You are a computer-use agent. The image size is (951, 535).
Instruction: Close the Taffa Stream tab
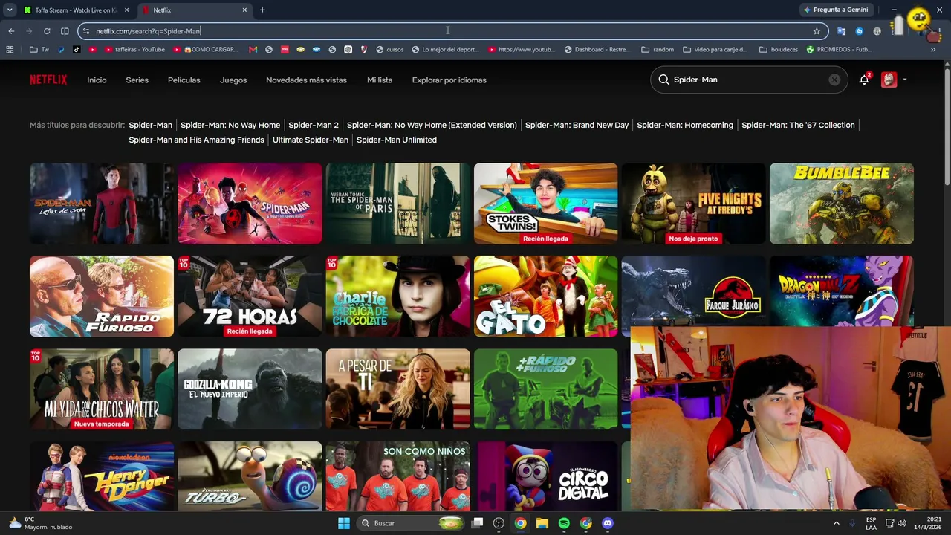[126, 10]
